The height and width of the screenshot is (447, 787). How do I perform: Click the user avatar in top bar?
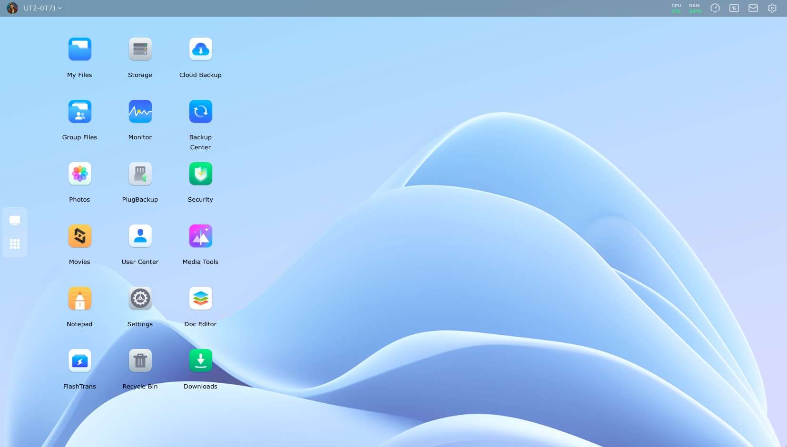tap(12, 8)
